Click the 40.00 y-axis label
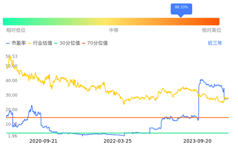Screen dimensions: 238x153 coord(11,81)
